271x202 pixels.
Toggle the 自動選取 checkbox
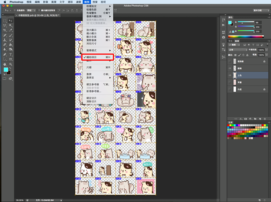pyautogui.click(x=15, y=11)
